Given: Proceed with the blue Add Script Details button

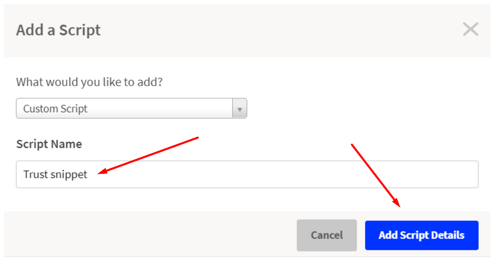Looking at the screenshot, I should 422,235.
